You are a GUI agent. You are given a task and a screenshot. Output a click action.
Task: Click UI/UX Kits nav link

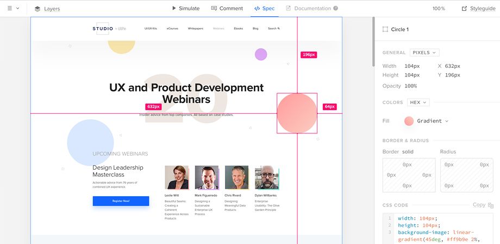pyautogui.click(x=151, y=29)
